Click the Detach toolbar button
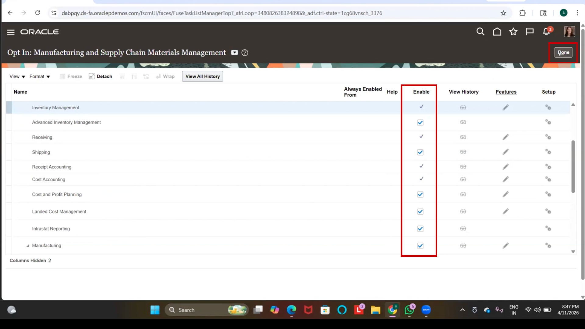Viewport: 585px width, 329px height. [100, 76]
